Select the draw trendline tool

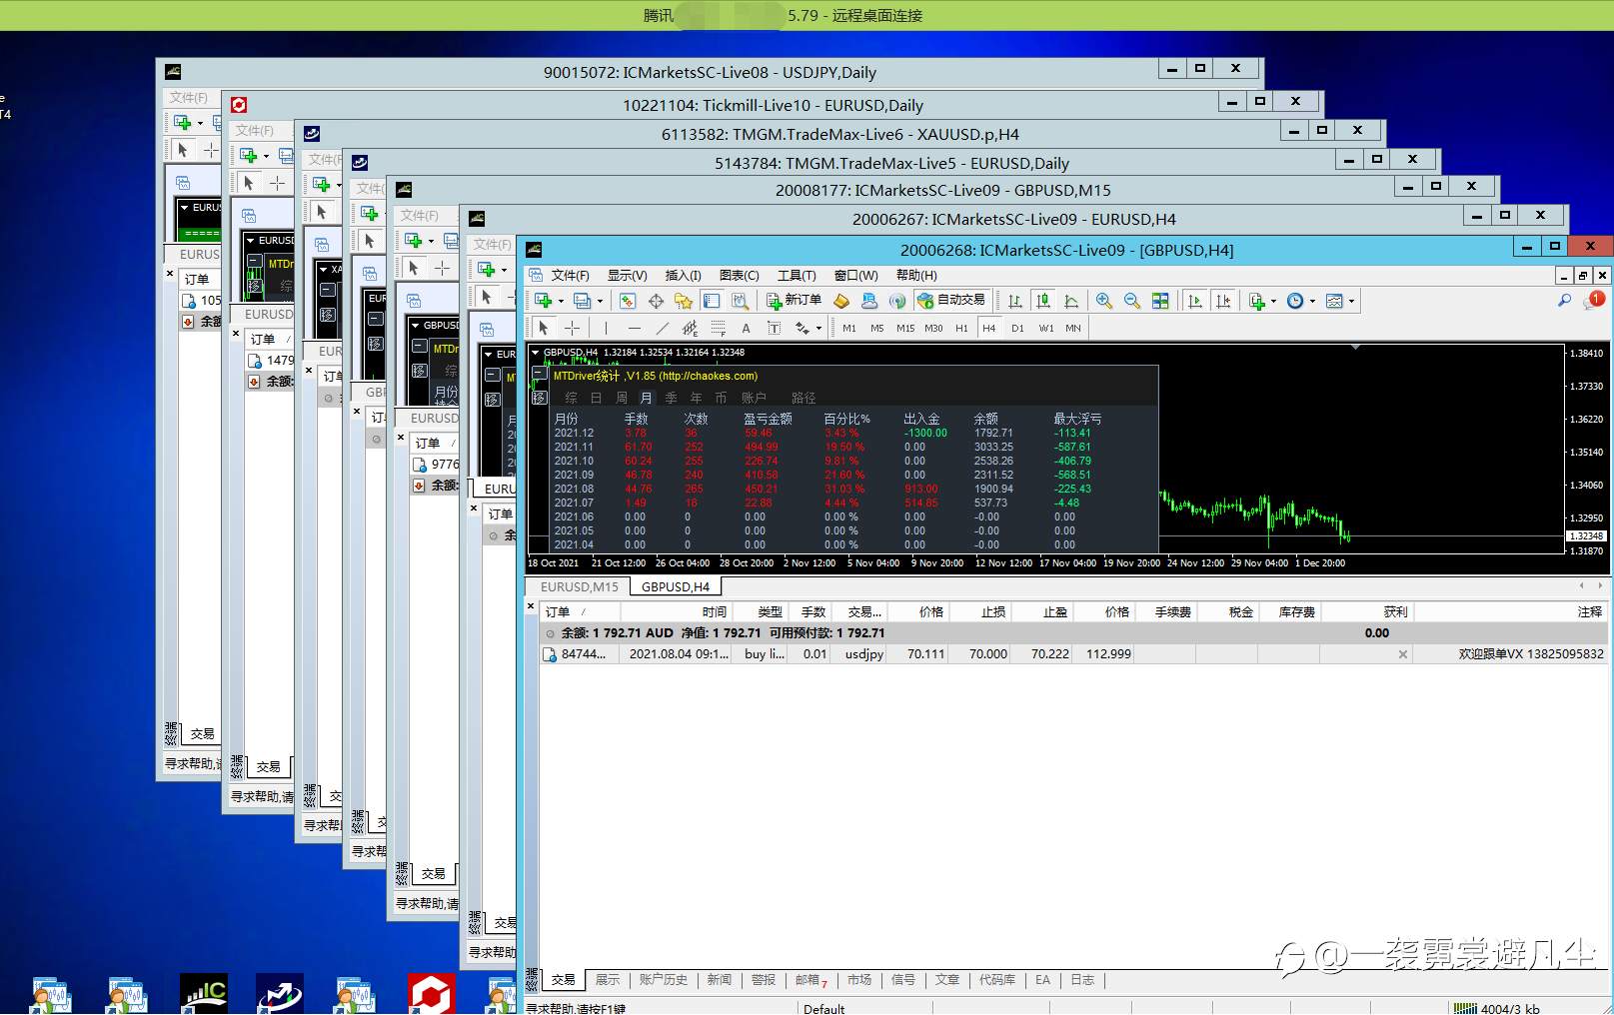[662, 328]
